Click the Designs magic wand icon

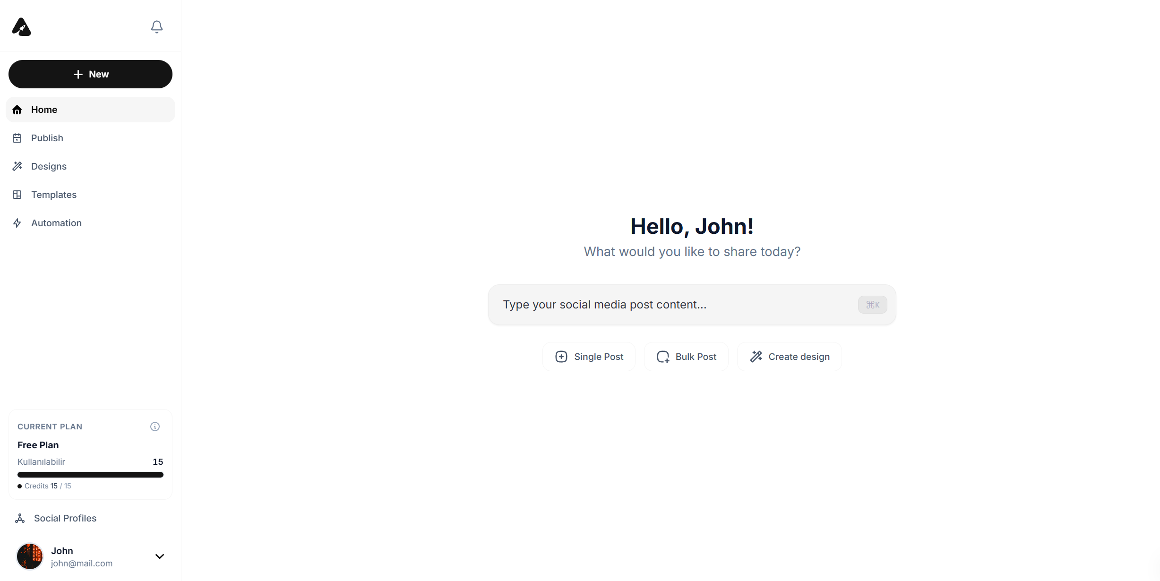tap(17, 166)
